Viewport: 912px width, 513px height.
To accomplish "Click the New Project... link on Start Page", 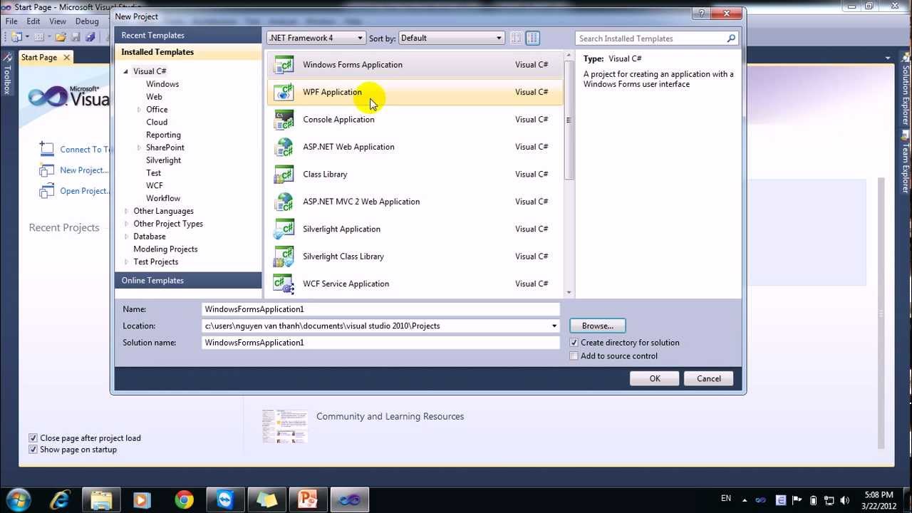I will pos(84,170).
